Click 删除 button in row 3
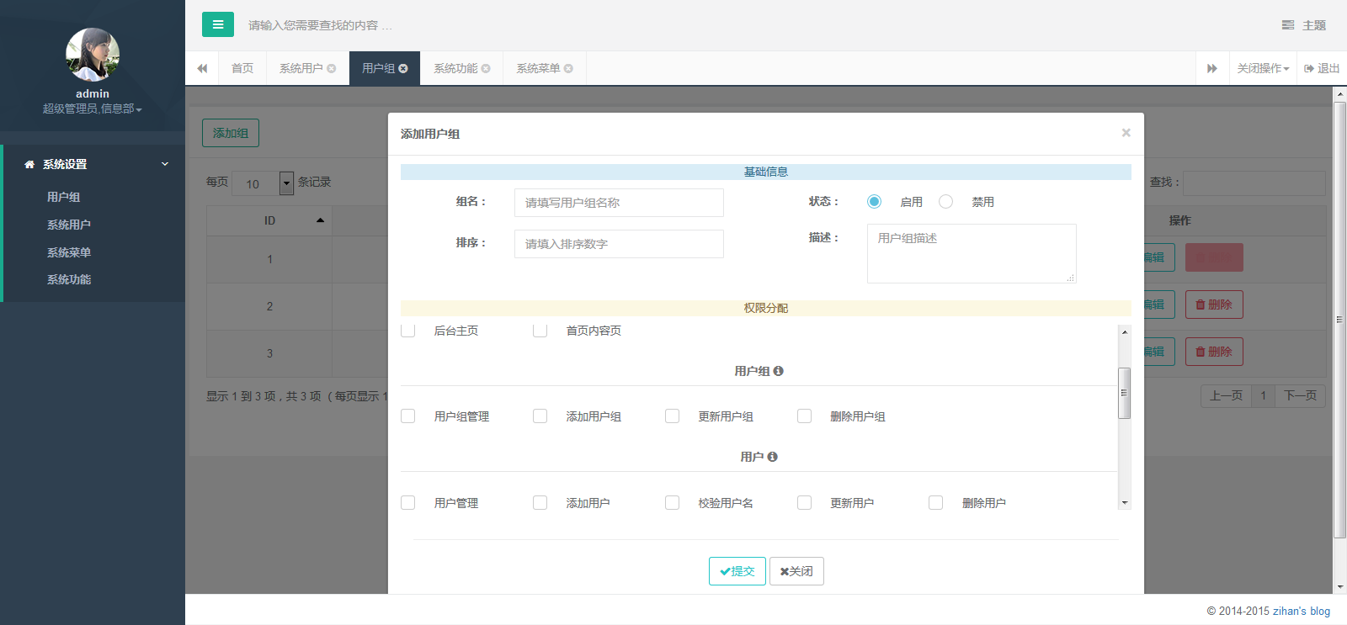Image resolution: width=1347 pixels, height=625 pixels. 1214,352
